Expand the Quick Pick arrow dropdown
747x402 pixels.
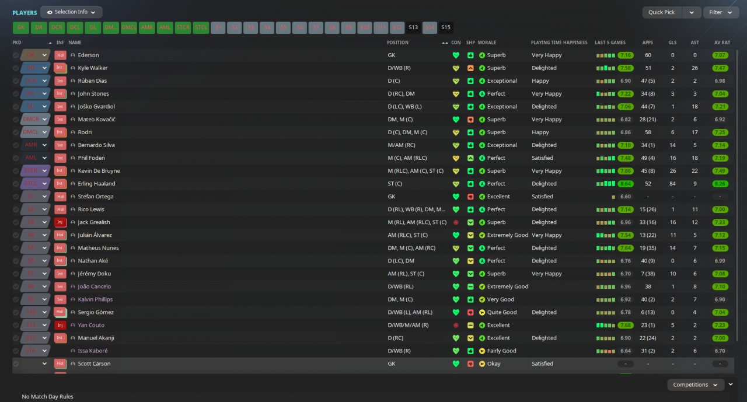click(692, 12)
